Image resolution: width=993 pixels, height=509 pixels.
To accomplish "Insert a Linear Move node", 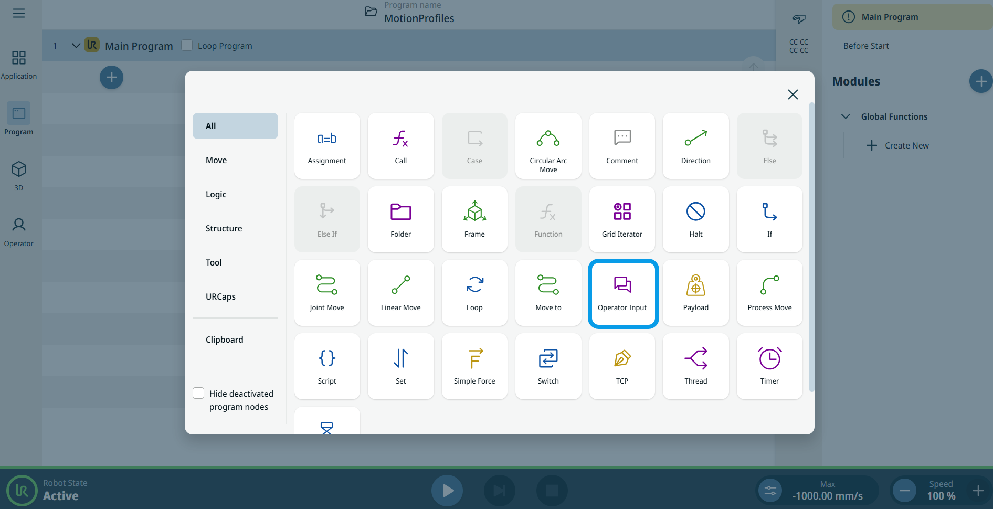I will [x=400, y=293].
